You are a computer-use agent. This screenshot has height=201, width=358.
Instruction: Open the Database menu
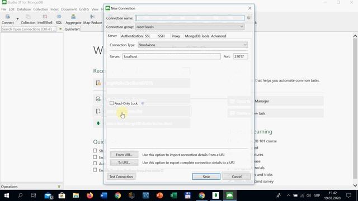click(x=23, y=9)
